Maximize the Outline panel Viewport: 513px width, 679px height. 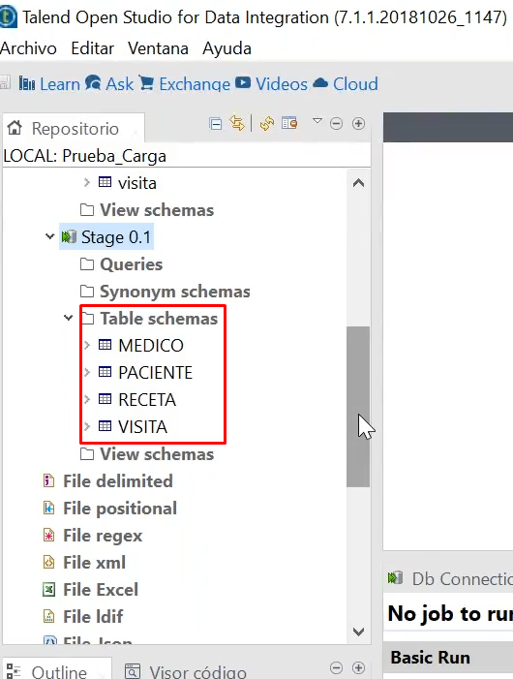click(x=358, y=667)
